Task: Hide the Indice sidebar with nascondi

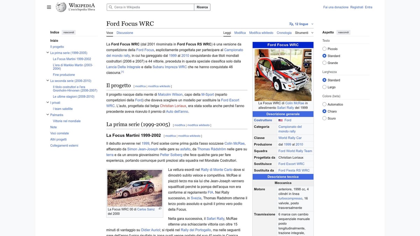Action: coord(68,32)
